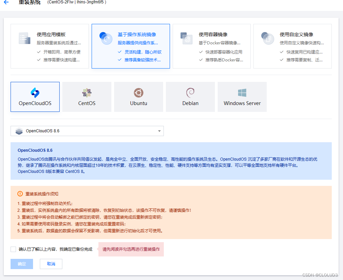Click the 重装系统 page title
Image resolution: width=343 pixels, height=280 pixels.
tap(30, 2)
